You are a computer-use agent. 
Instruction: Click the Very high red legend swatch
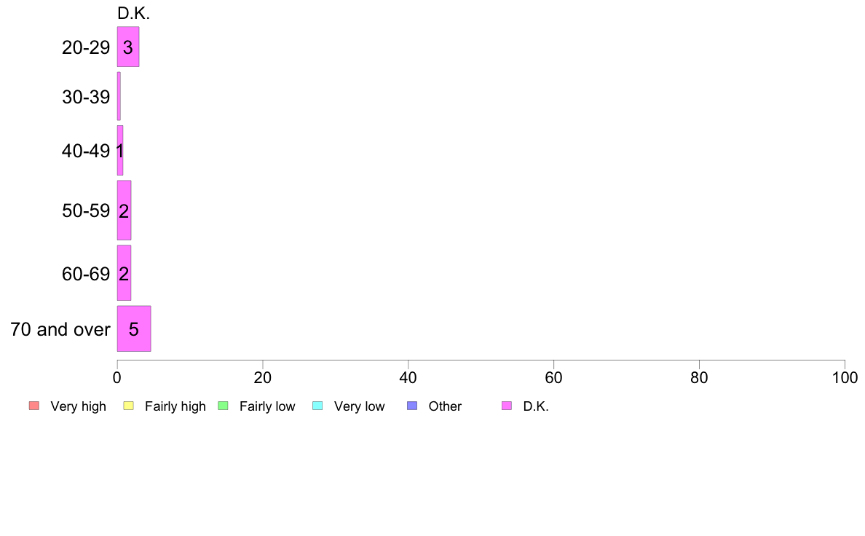[x=34, y=406]
